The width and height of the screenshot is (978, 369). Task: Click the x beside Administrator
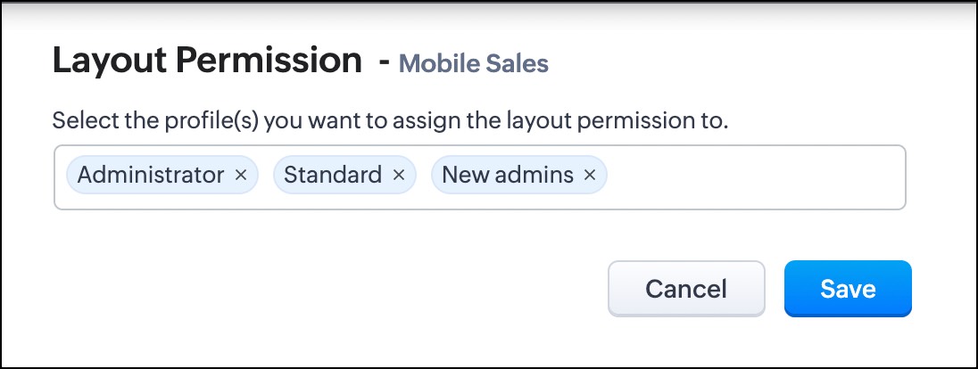(x=240, y=176)
